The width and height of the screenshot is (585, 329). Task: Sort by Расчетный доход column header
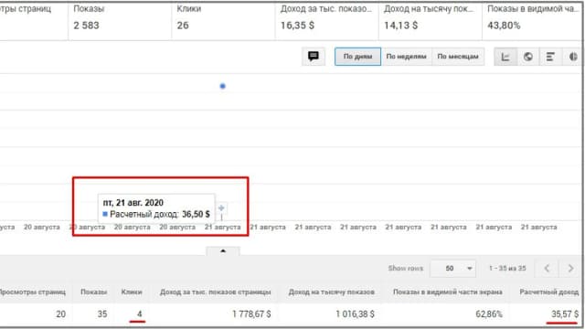pyautogui.click(x=548, y=292)
